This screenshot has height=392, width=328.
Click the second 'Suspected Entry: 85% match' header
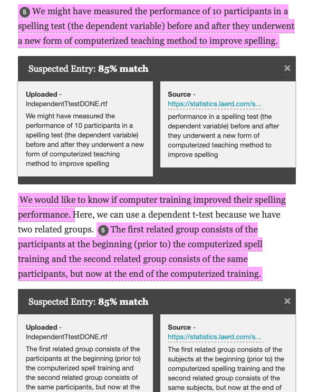click(x=89, y=302)
